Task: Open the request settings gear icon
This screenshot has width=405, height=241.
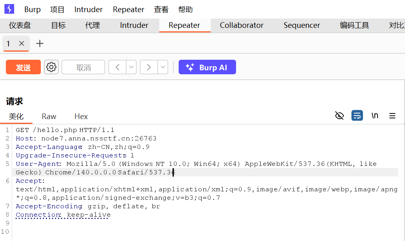Action: (x=51, y=67)
